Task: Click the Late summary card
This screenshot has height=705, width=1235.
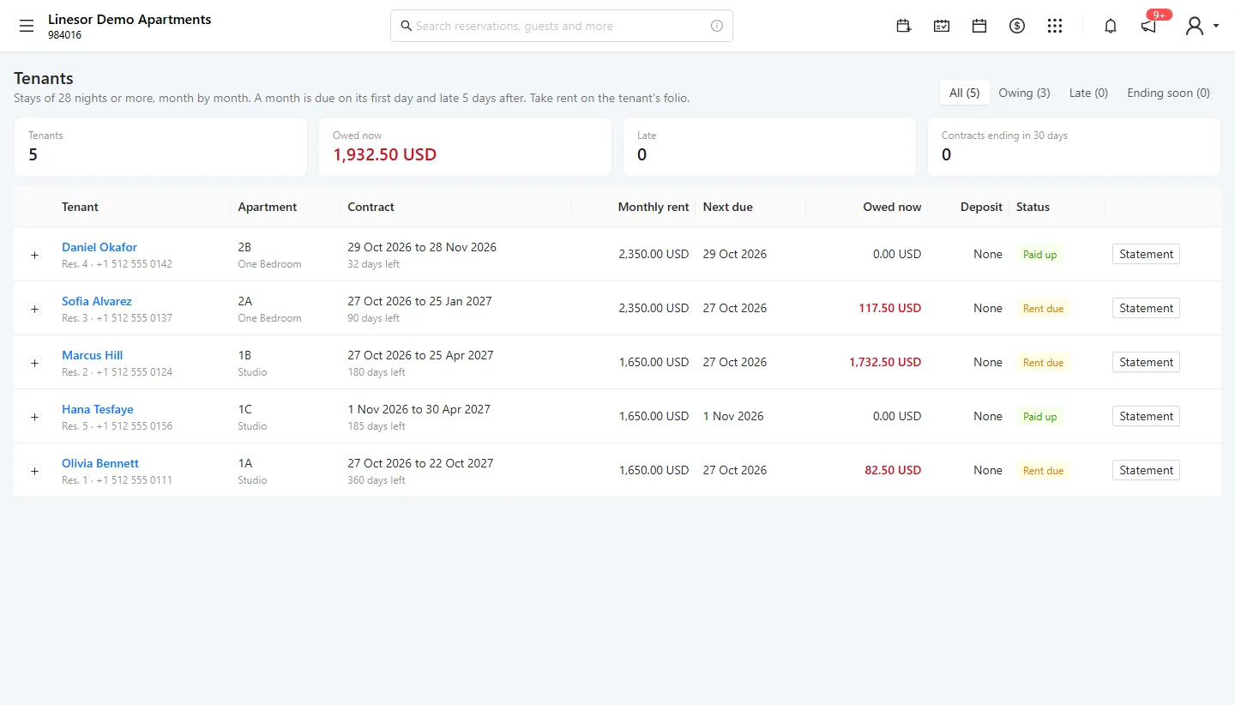Action: [x=769, y=147]
